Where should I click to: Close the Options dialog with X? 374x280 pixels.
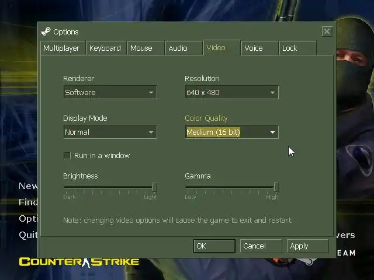[327, 31]
